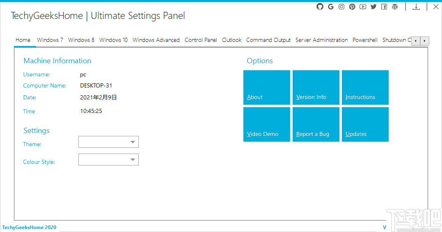
Task: Switch to the Windows 8 tab
Action: [81, 40]
